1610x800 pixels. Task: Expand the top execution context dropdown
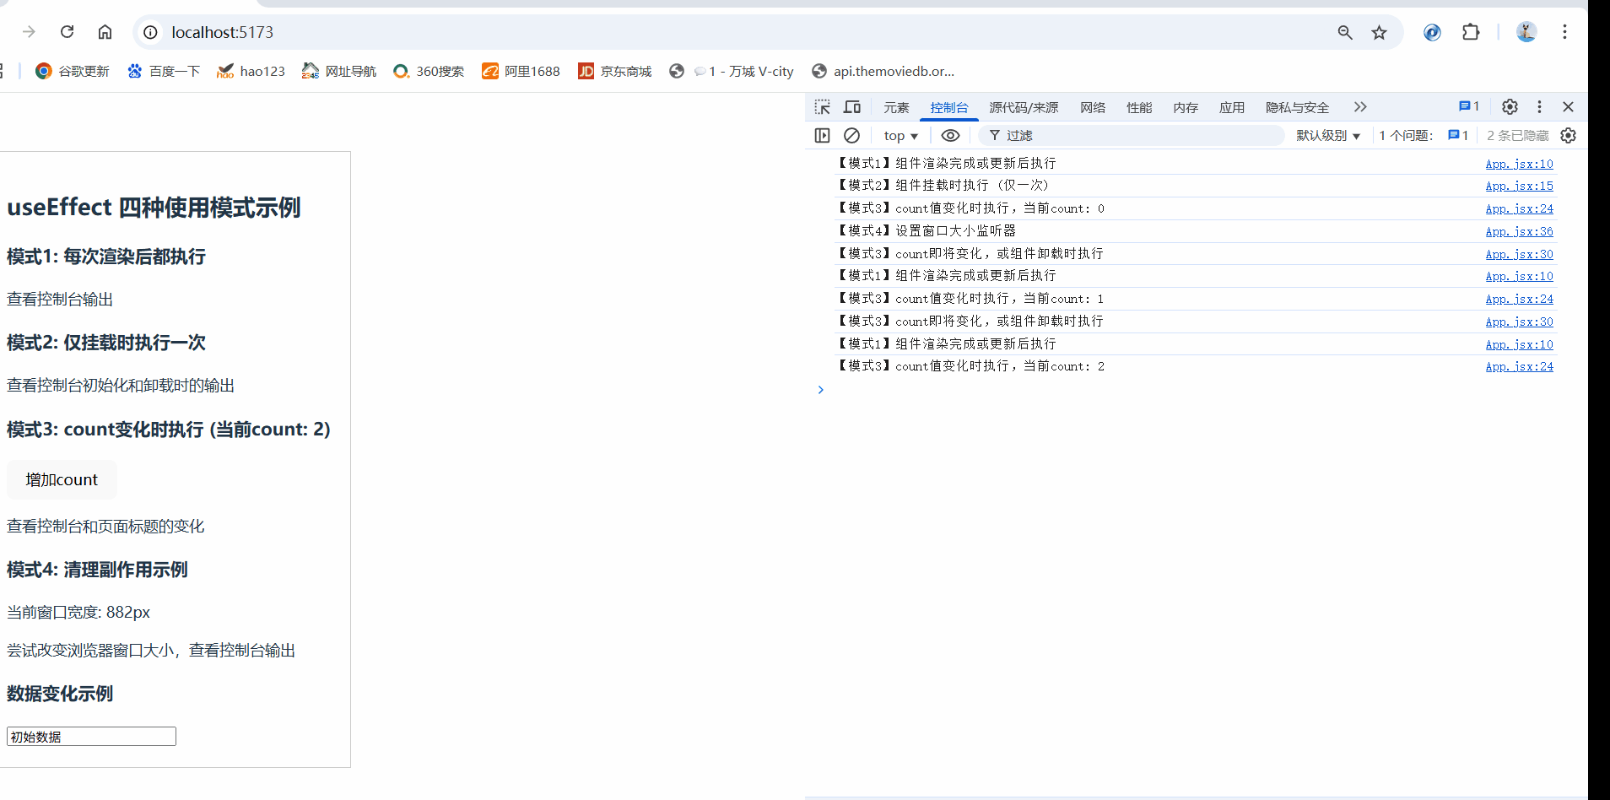(900, 135)
